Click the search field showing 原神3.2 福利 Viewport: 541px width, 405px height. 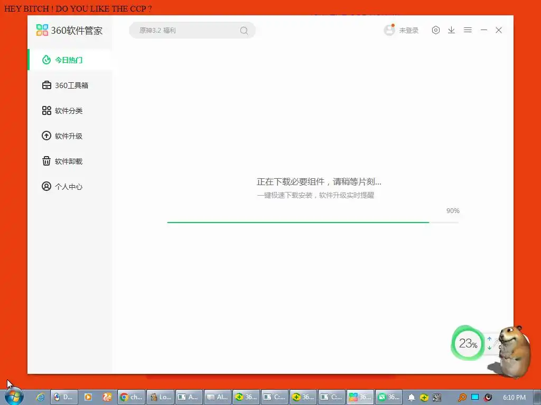[192, 30]
